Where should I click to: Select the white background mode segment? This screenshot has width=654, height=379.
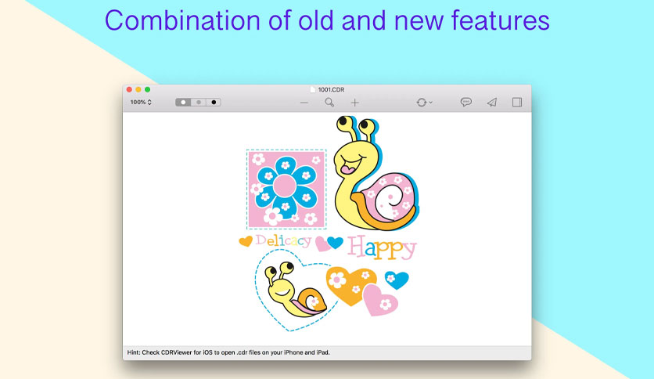pos(183,103)
